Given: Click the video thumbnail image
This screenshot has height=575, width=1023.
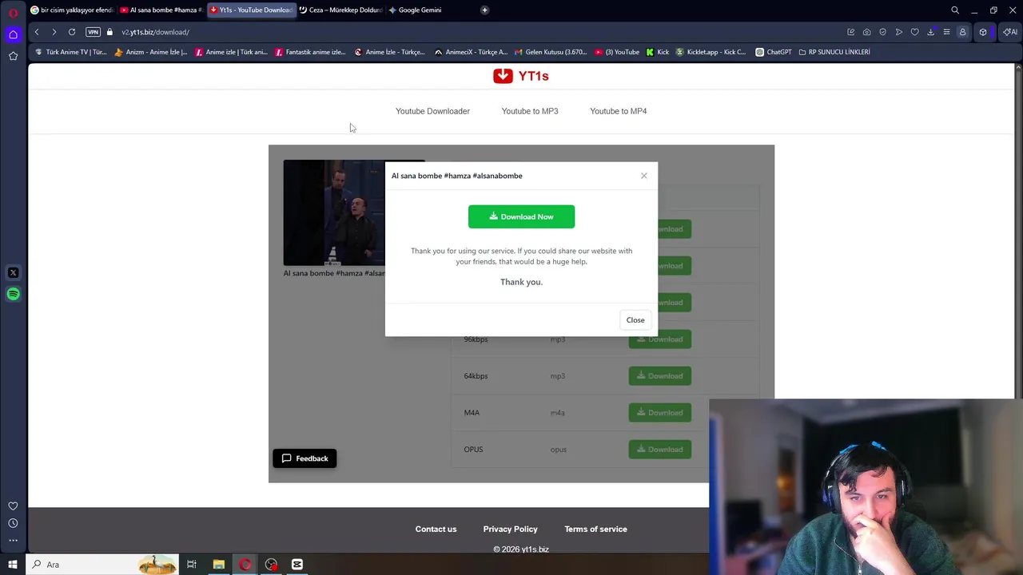Looking at the screenshot, I should [334, 212].
